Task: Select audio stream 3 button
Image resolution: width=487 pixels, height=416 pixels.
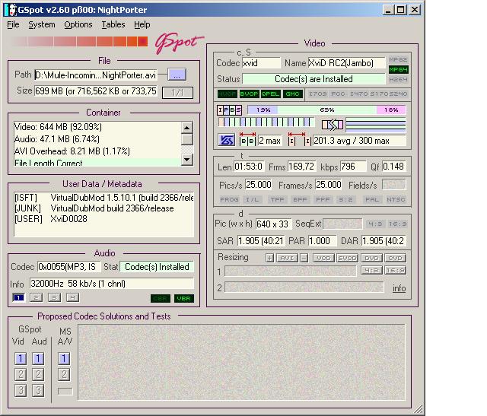Action: click(54, 297)
